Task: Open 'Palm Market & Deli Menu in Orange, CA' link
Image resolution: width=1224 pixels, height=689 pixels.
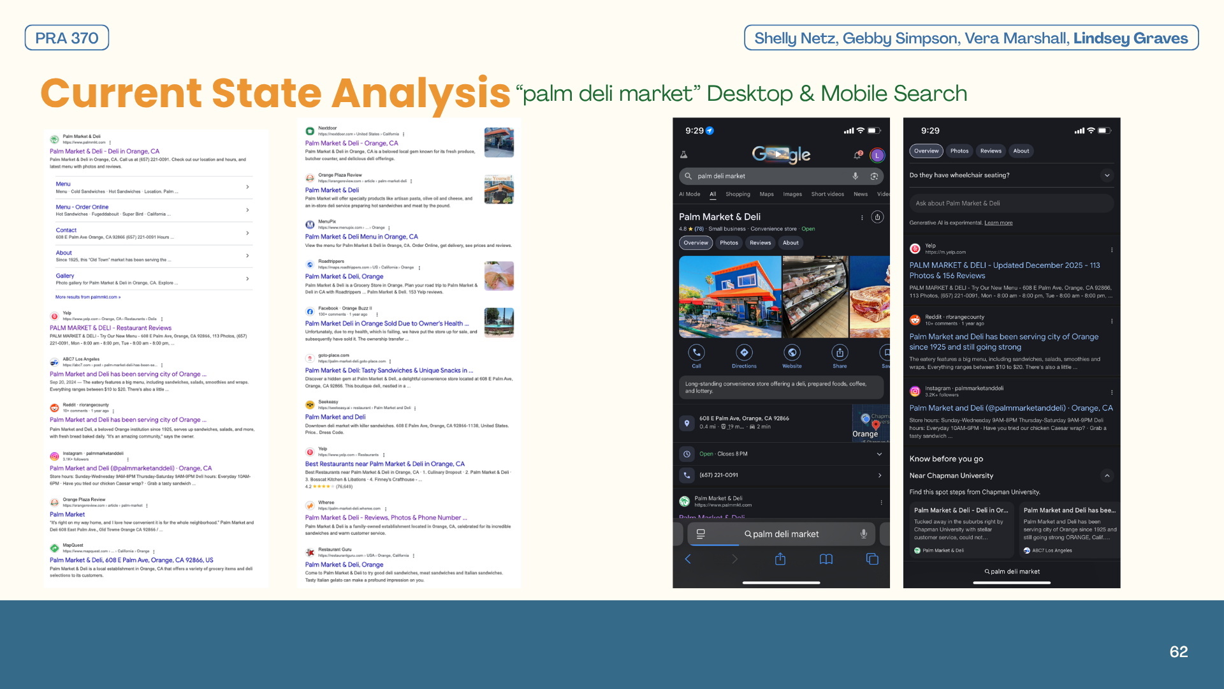Action: (x=361, y=237)
